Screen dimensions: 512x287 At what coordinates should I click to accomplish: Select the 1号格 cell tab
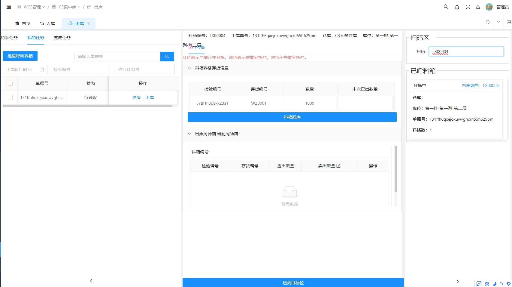(197, 47)
